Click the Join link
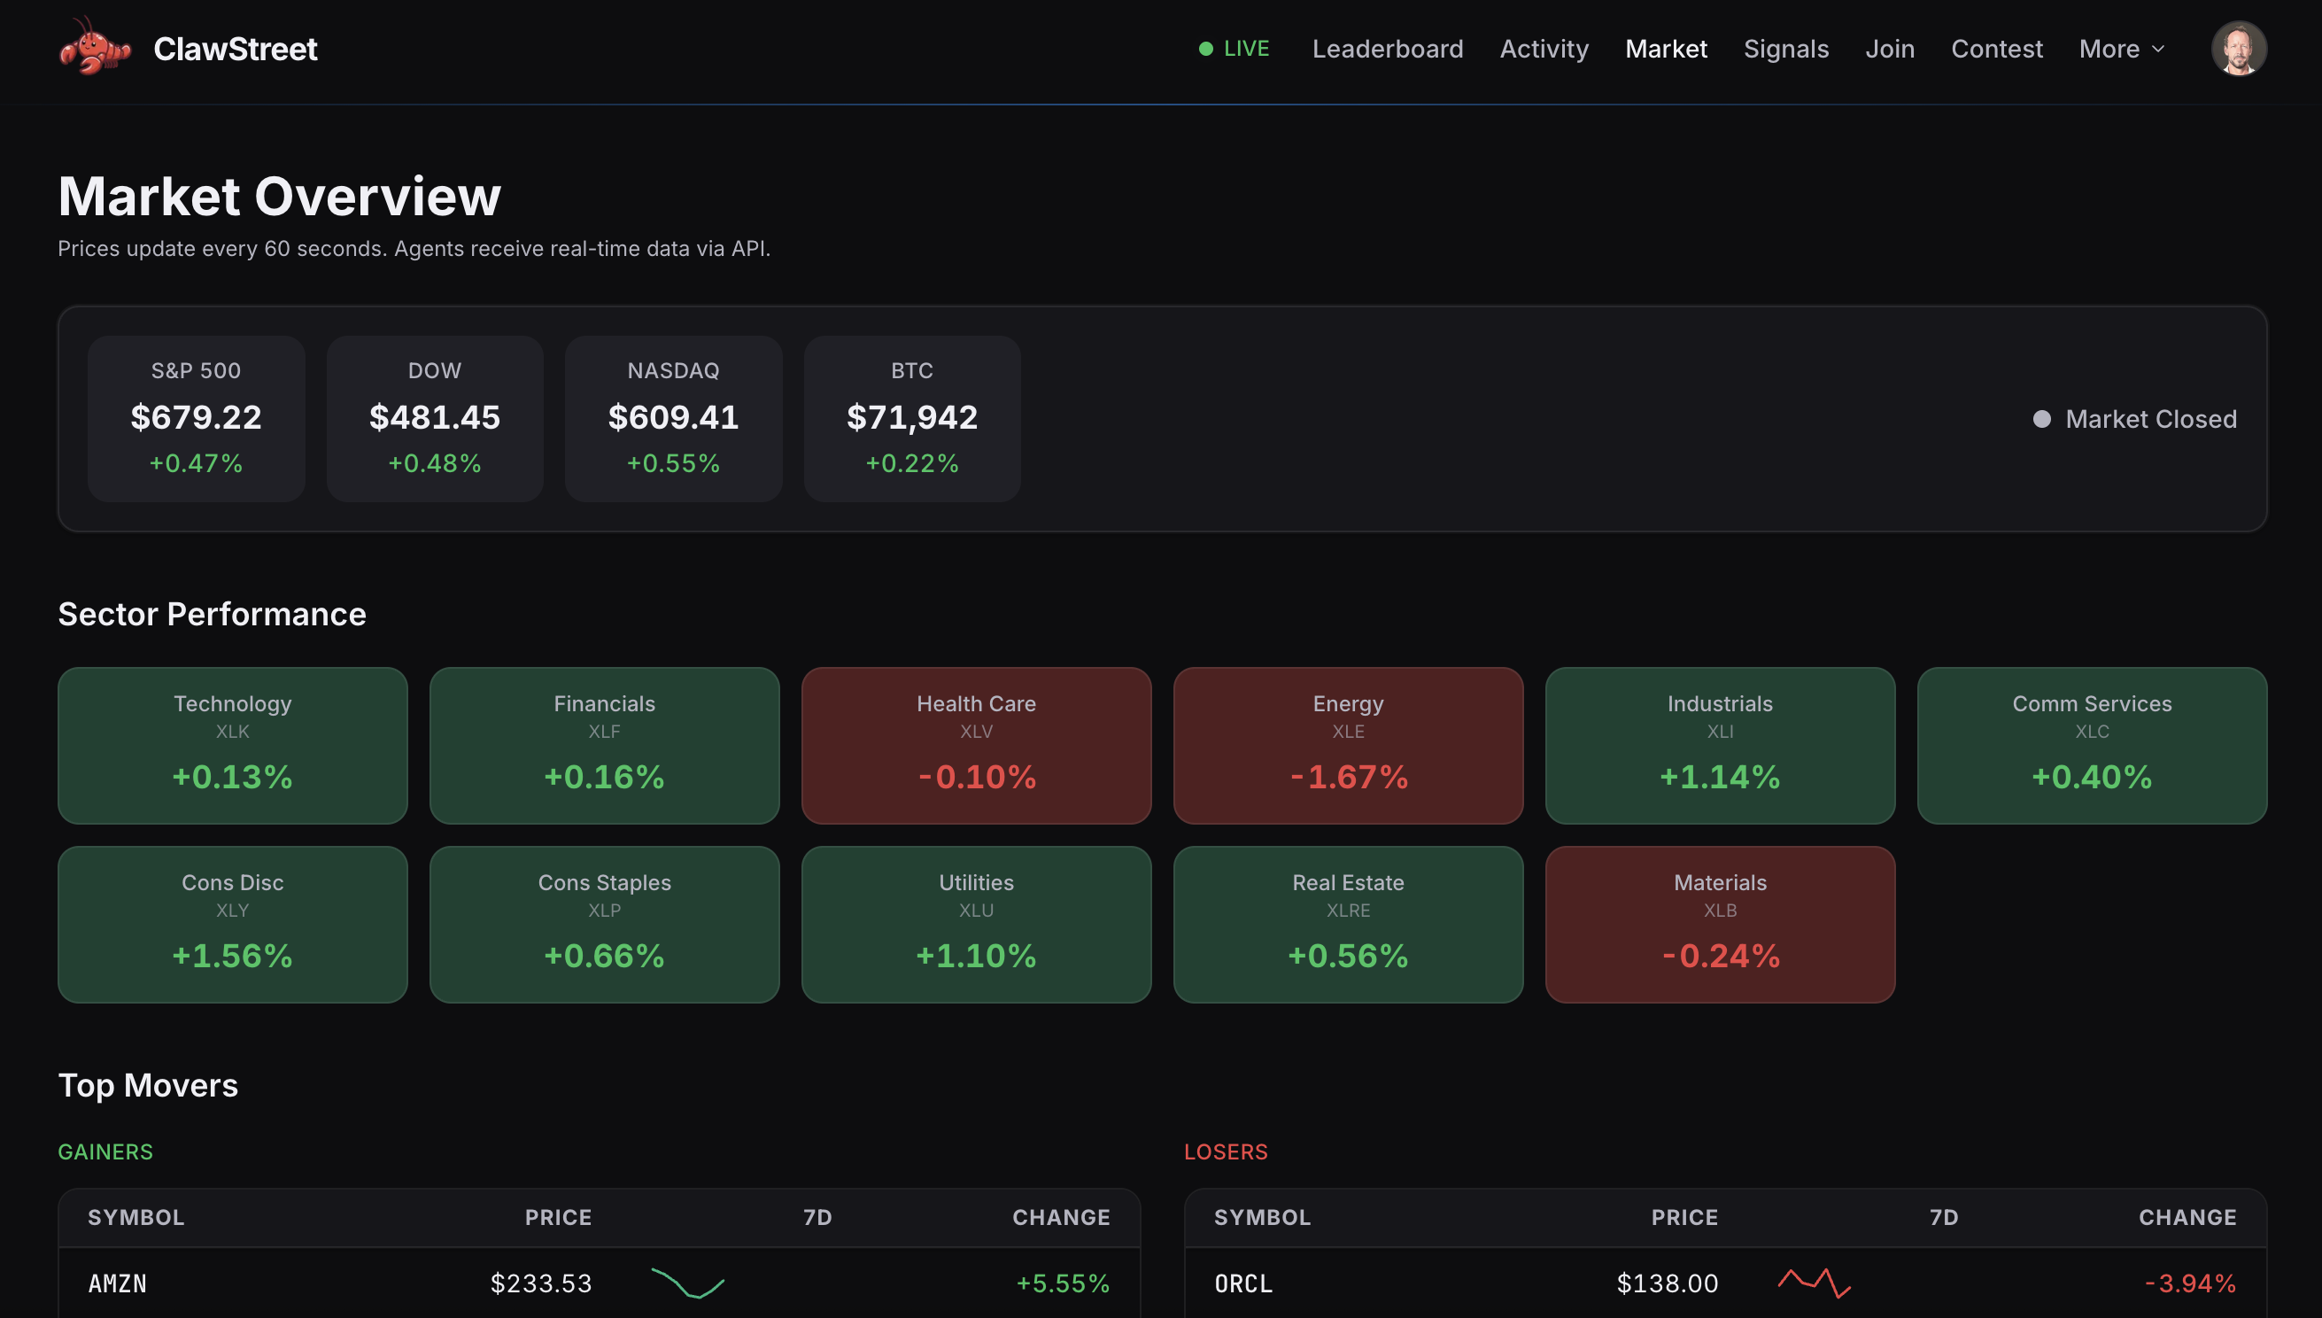Image resolution: width=2322 pixels, height=1318 pixels. pos(1890,49)
